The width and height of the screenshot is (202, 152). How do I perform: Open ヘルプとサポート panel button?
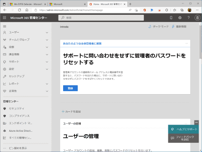pos(183,129)
